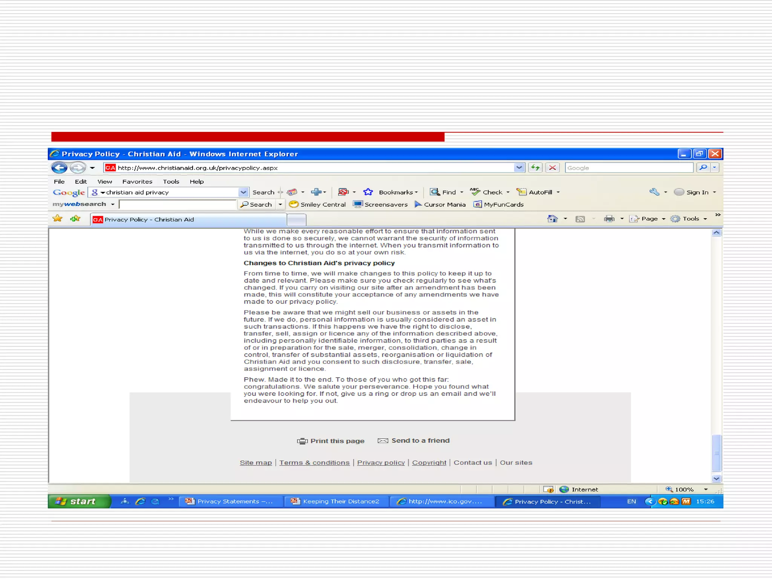The width and height of the screenshot is (772, 579).
Task: Click the vertical scrollbar thumb
Action: pos(716,453)
